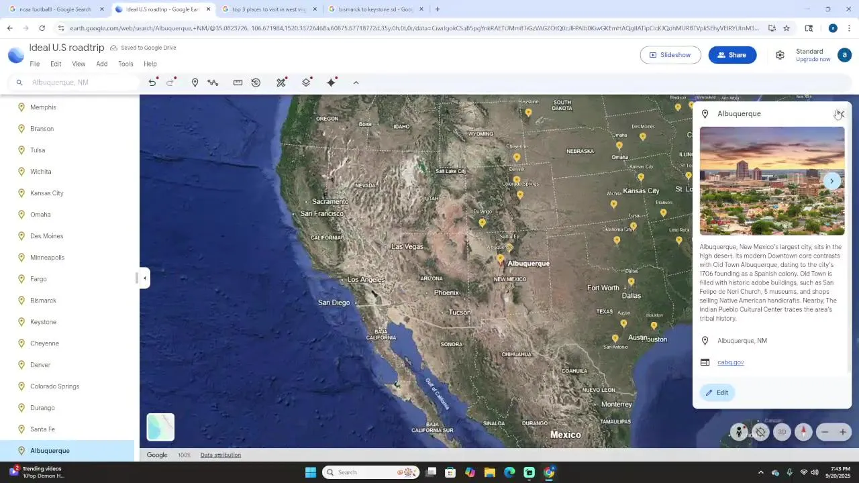
Task: Open settings via the gear icon
Action: (x=780, y=55)
